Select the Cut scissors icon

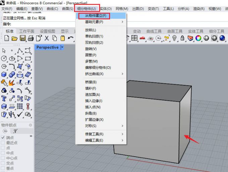pos(47,38)
